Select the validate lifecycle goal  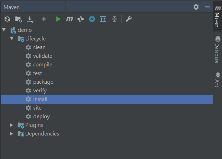coord(43,56)
